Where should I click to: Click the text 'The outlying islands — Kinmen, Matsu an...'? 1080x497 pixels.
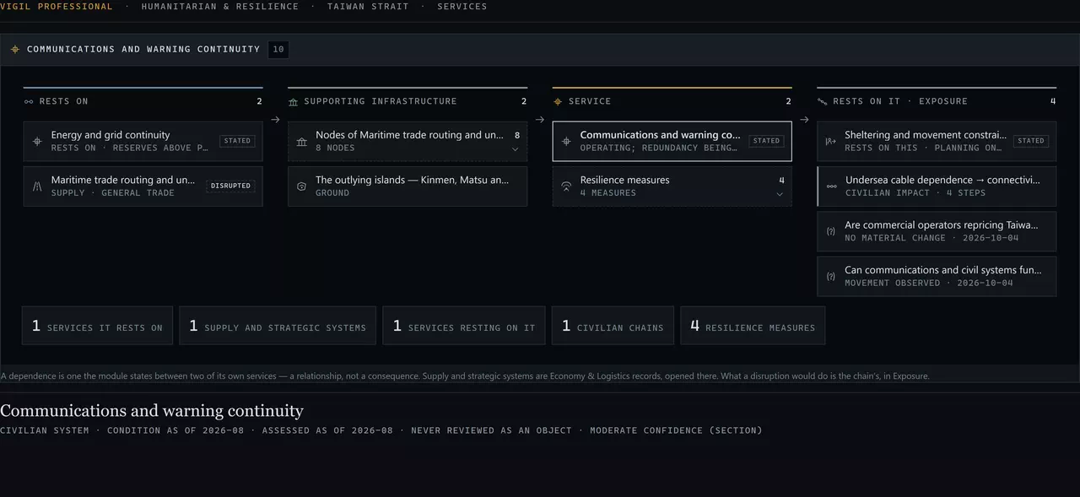point(413,180)
